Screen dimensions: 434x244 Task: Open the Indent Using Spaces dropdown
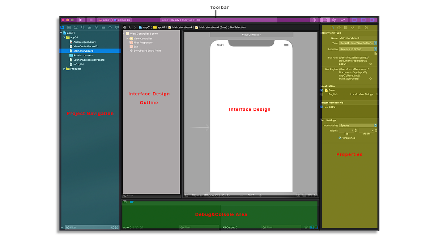(358, 125)
